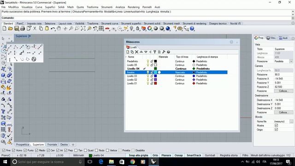295x166 pixels.
Task: Click the Paste clipboard icon
Action: (x=47, y=29)
